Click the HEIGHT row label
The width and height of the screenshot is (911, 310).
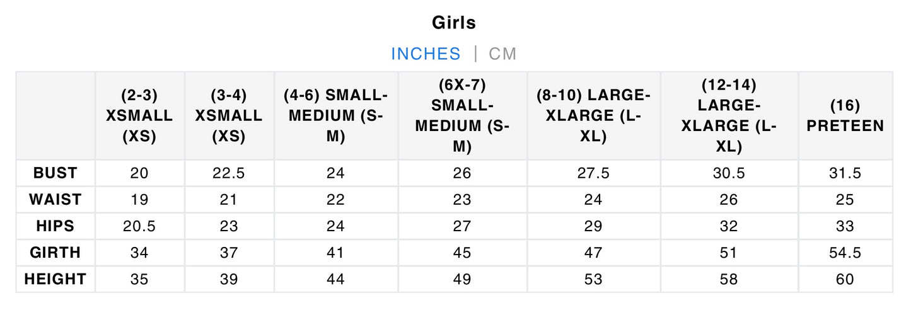(x=55, y=279)
